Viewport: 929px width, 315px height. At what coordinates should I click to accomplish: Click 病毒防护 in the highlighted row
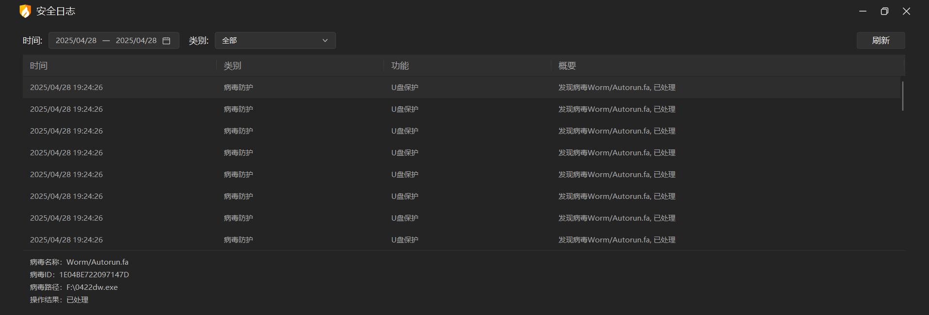238,88
